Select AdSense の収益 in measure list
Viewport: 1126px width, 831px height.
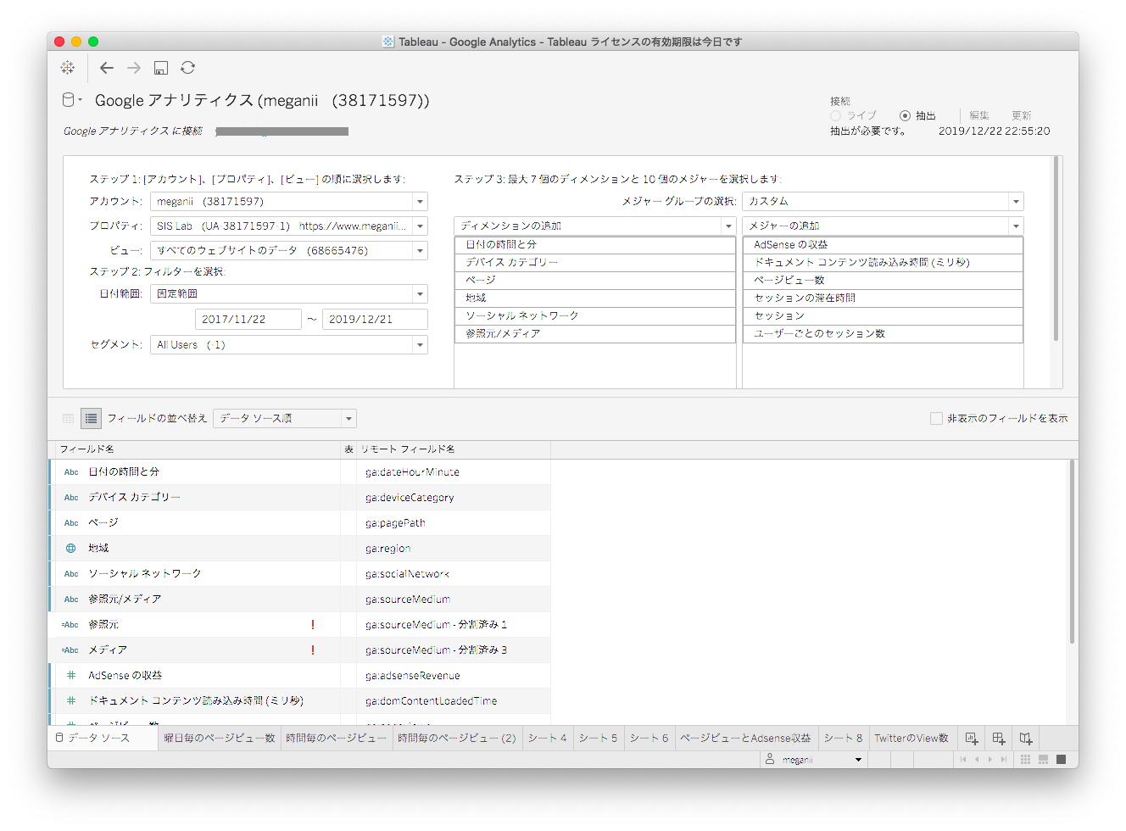(x=884, y=244)
